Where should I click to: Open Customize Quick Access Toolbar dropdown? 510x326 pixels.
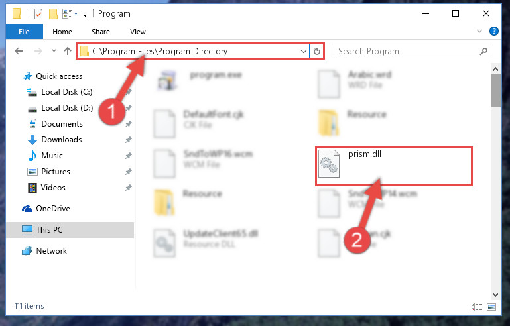coord(85,15)
